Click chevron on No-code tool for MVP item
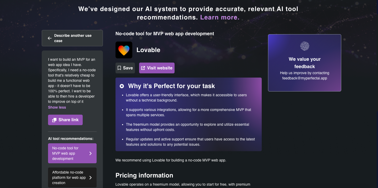Screen dimensions: 378x188 [x=91, y=153]
